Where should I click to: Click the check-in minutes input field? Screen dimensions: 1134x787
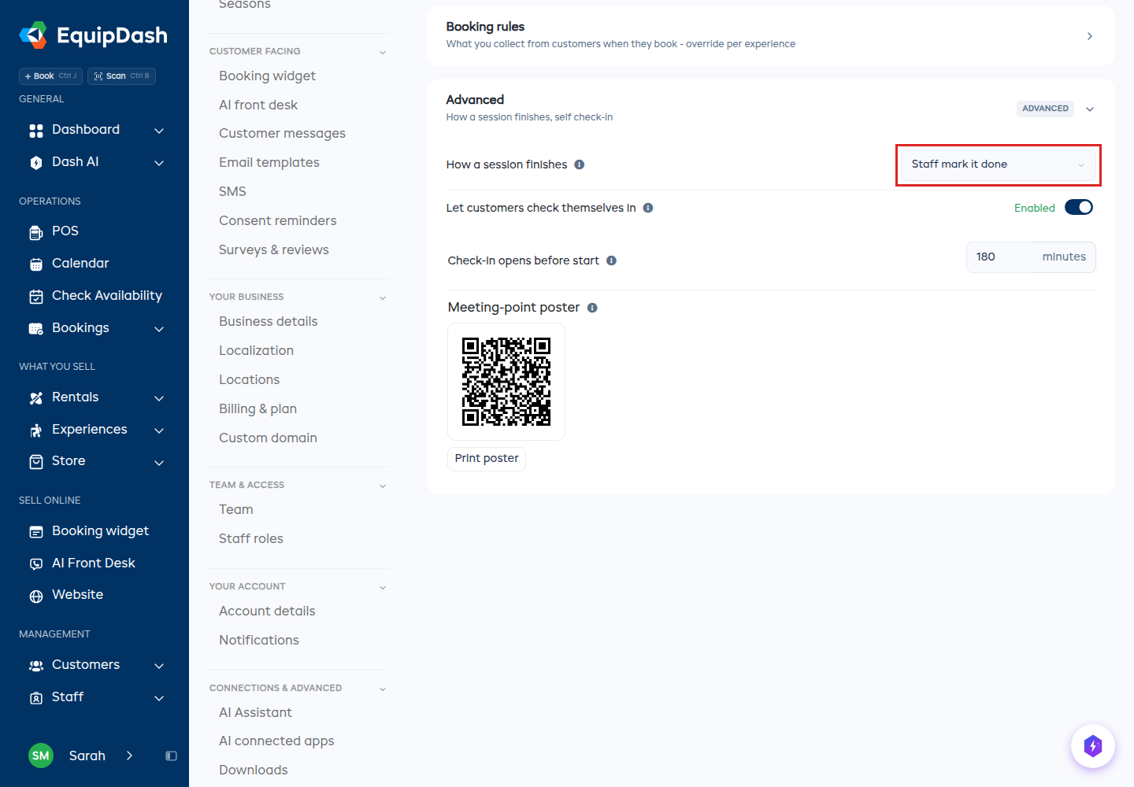click(x=1031, y=257)
